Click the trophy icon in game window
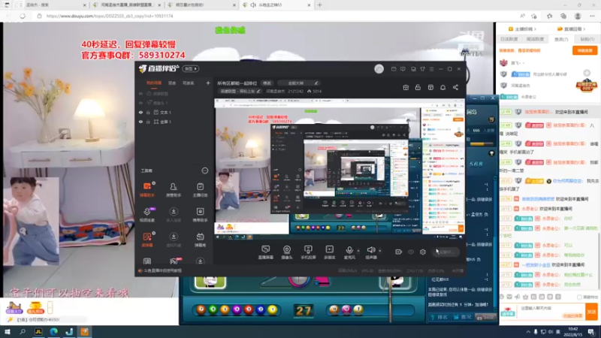 tap(492, 154)
